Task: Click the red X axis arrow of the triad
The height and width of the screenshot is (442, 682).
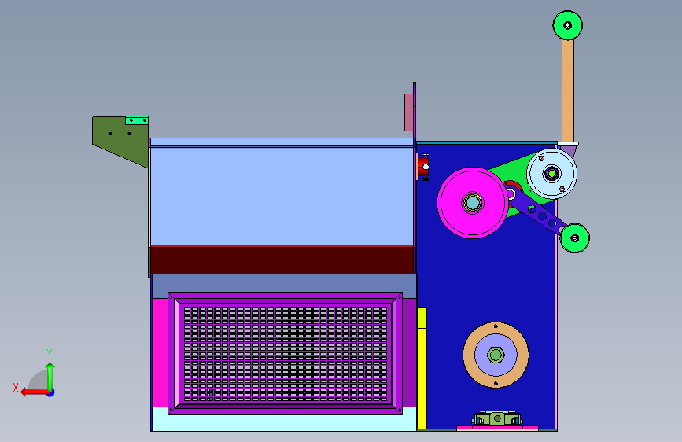Action: 34,392
